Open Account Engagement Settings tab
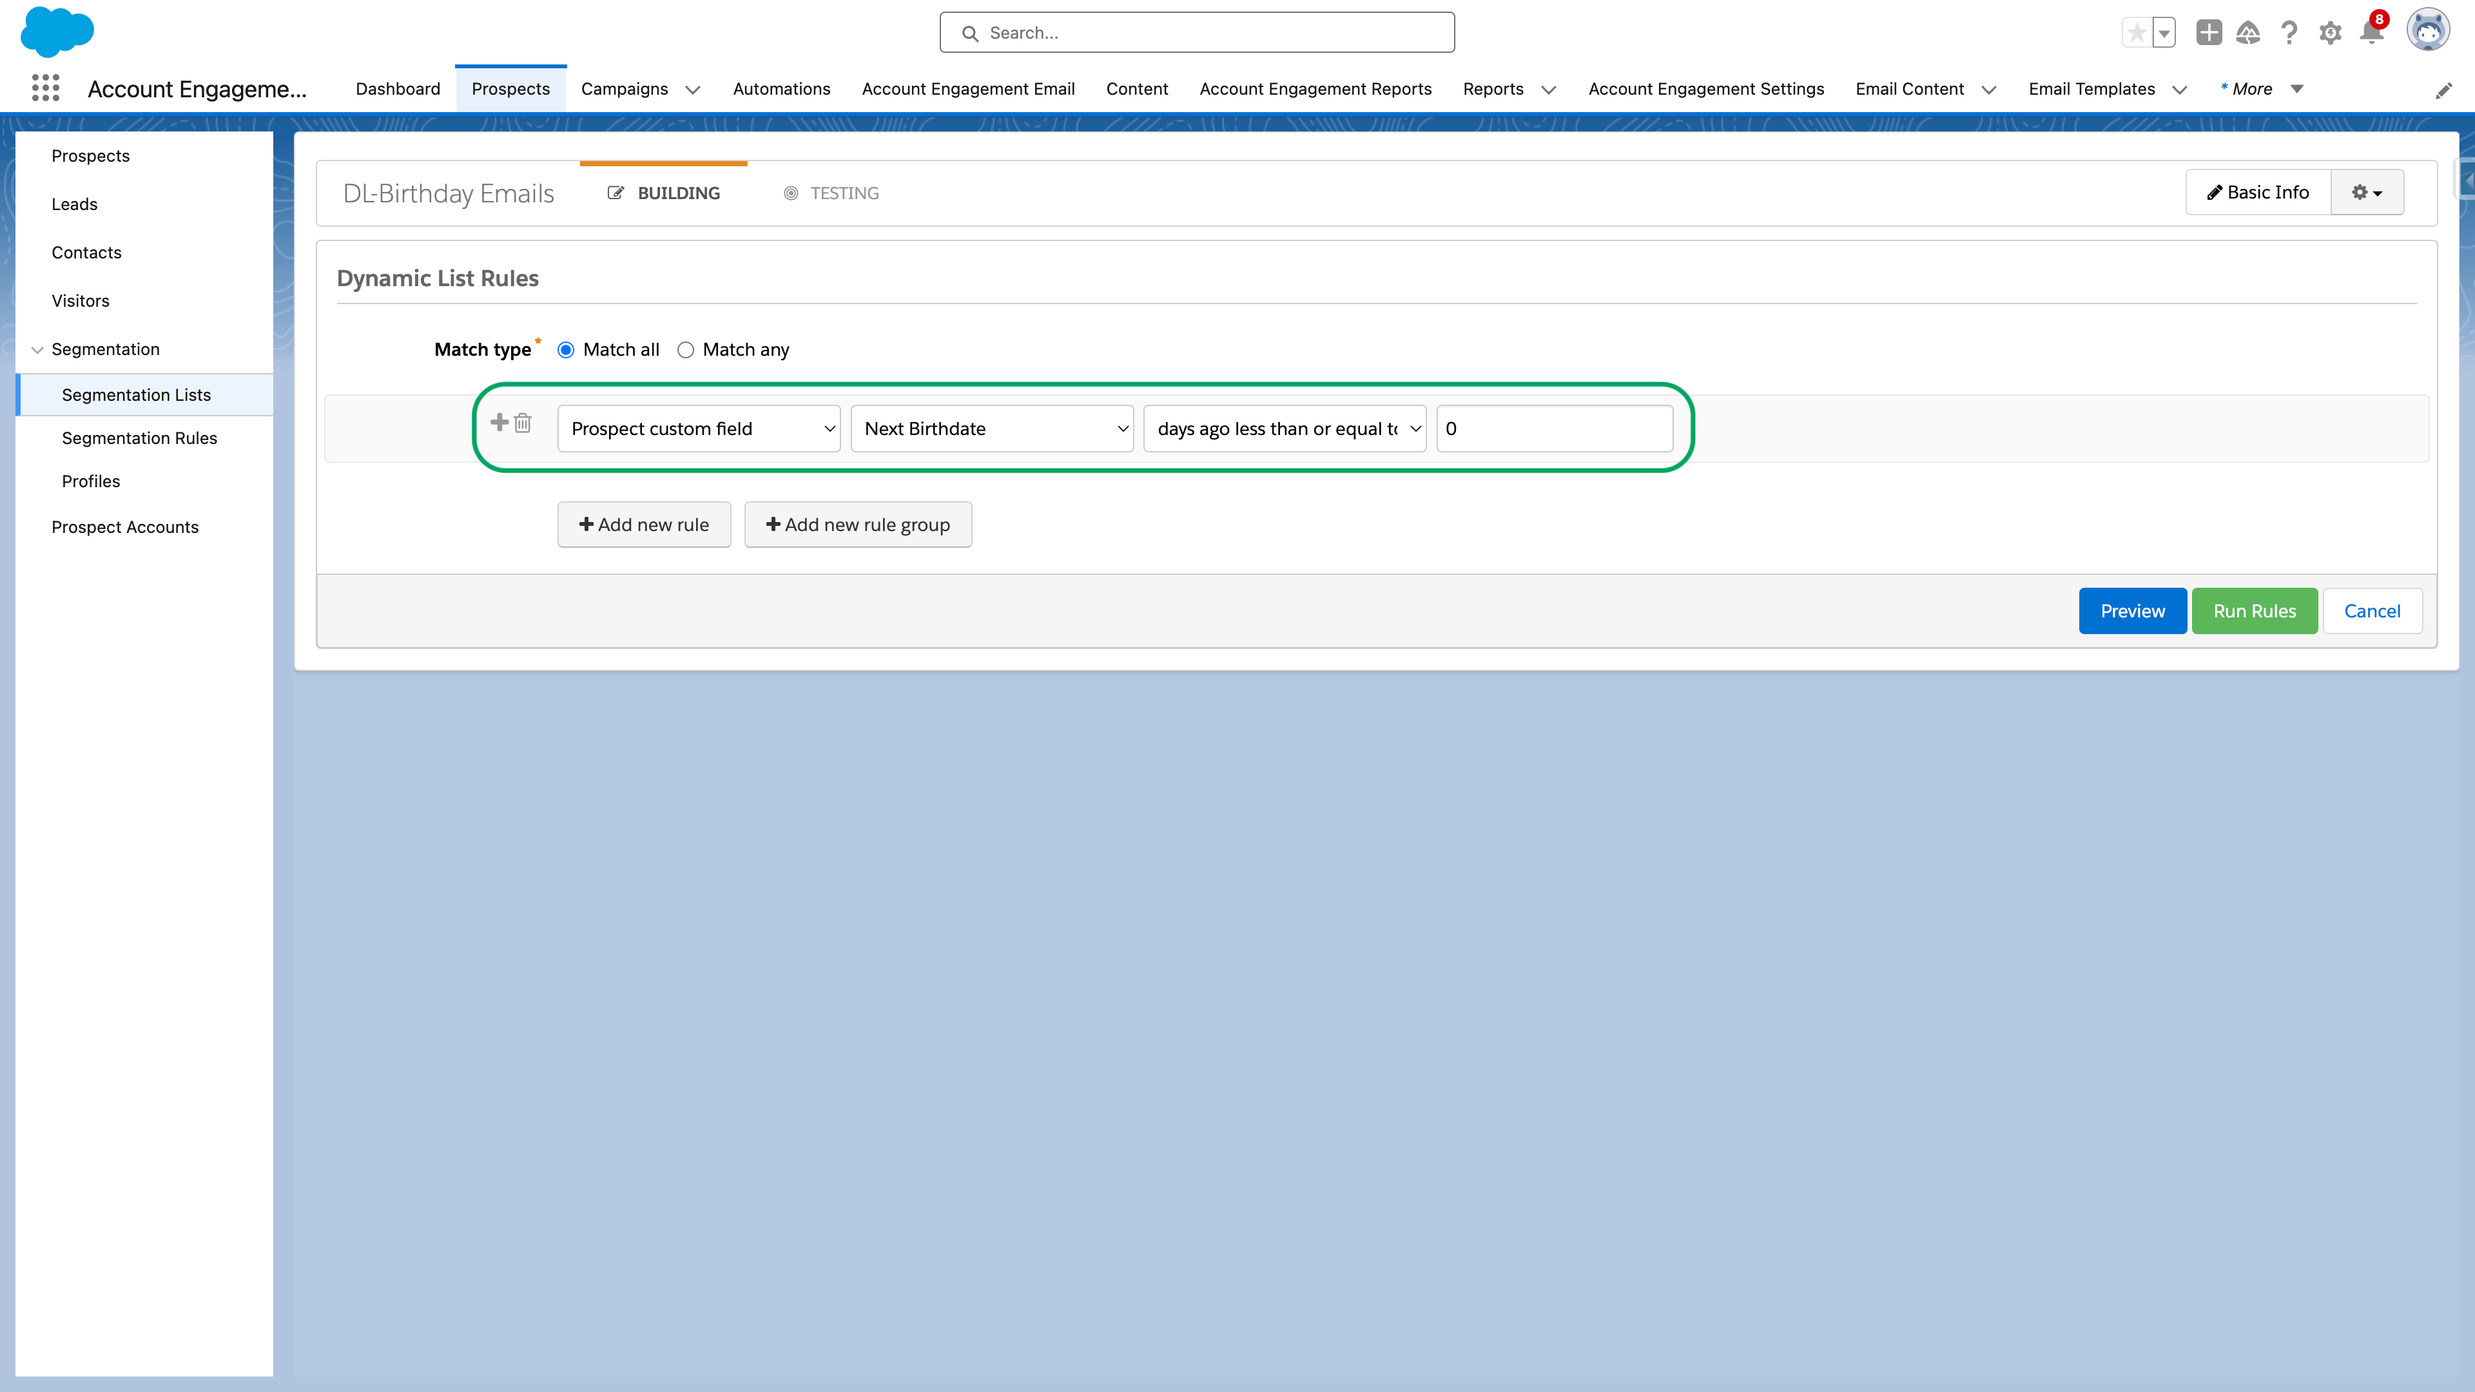The width and height of the screenshot is (2475, 1392). 1705,90
